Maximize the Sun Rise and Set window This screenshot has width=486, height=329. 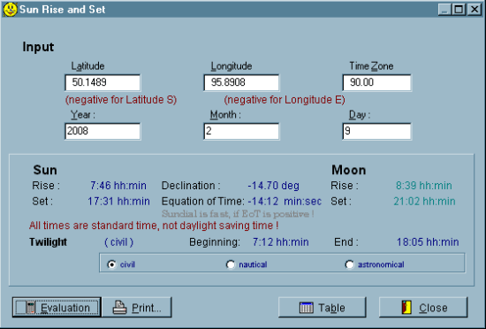pos(459,10)
